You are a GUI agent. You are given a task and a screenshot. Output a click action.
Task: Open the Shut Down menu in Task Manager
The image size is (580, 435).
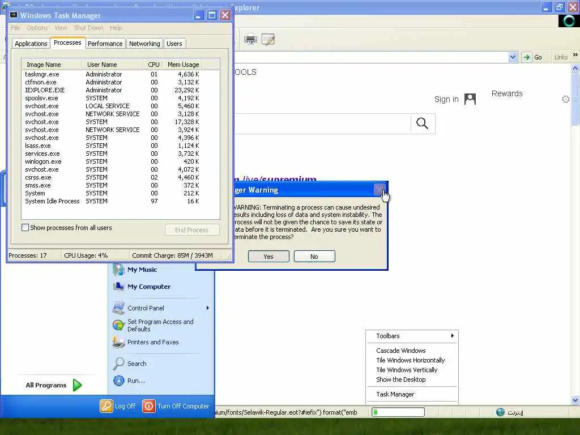(x=88, y=28)
